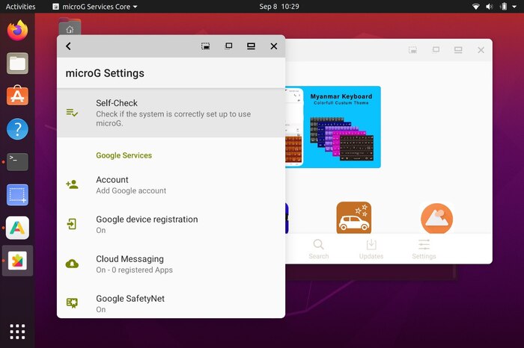This screenshot has width=524, height=348.
Task: Click the Cloud Messaging cloud icon
Action: click(x=72, y=264)
